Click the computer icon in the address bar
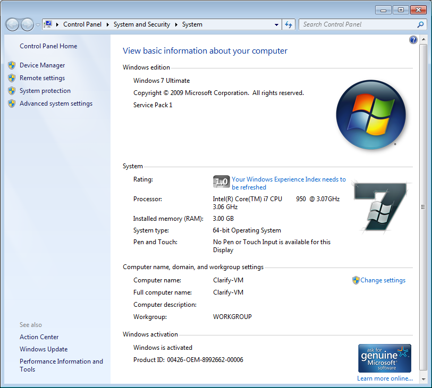 pos(48,24)
